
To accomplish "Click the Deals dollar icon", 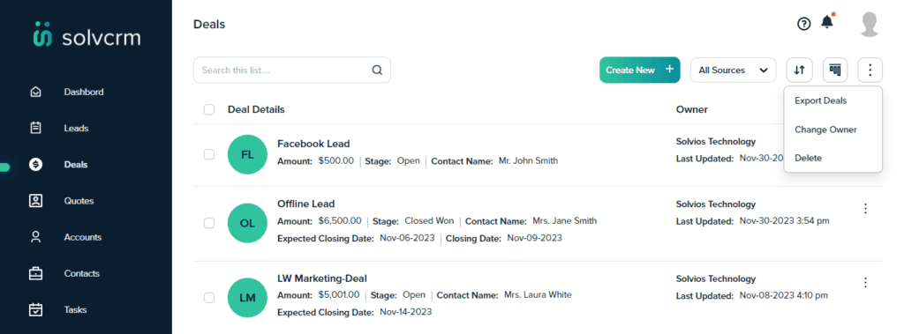I will 35,165.
